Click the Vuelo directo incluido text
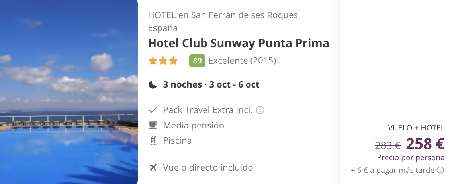This screenshot has width=454, height=184. click(208, 167)
